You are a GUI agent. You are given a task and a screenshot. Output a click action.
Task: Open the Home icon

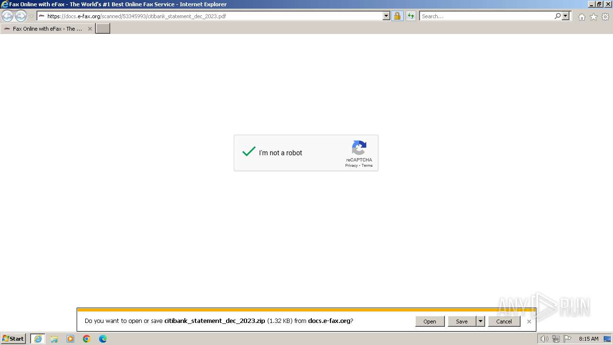581,17
